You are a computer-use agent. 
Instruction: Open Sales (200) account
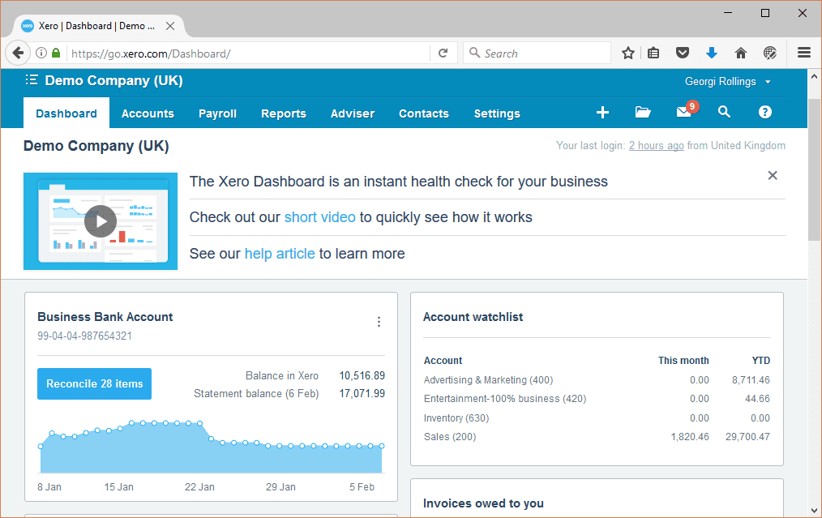(x=450, y=437)
